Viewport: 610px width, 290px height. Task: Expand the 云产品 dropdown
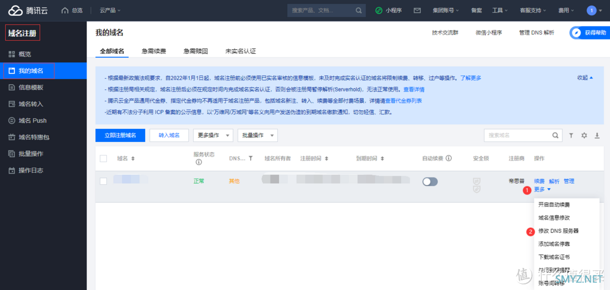110,11
